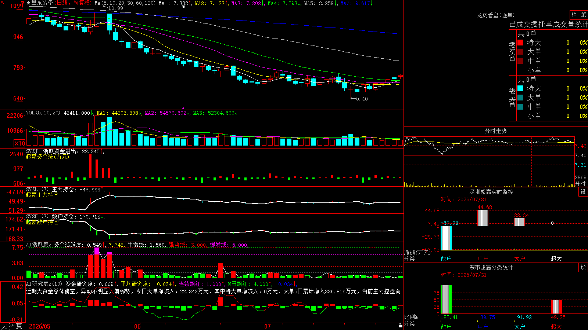The image size is (588, 330).
Task: Click the stock name 冀东装备
Action: click(42, 3)
